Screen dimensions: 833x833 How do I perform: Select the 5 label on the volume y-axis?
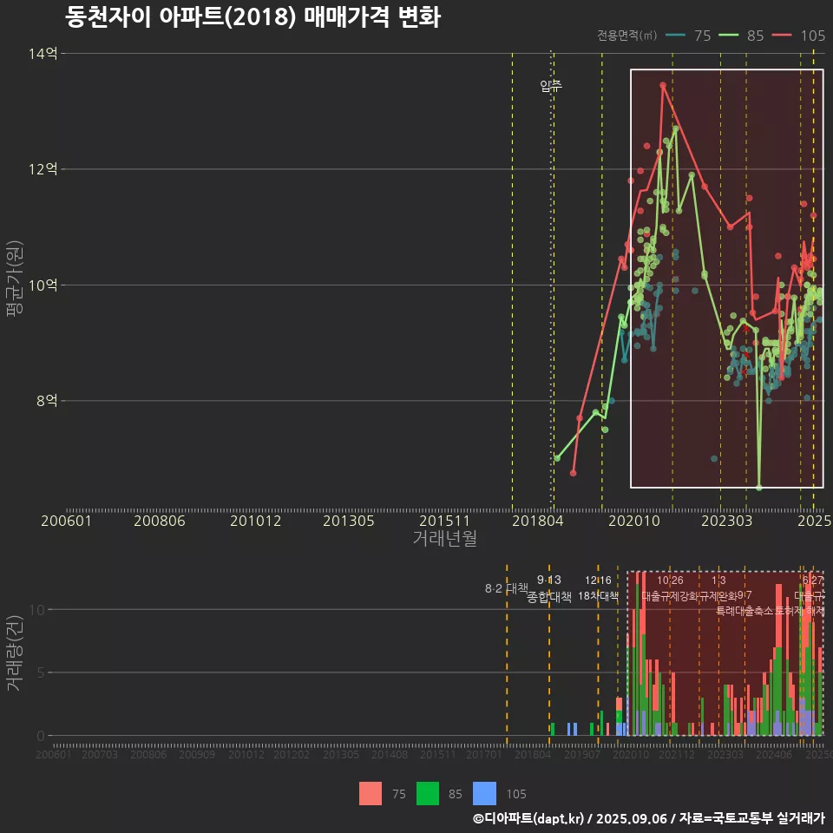pyautogui.click(x=42, y=672)
